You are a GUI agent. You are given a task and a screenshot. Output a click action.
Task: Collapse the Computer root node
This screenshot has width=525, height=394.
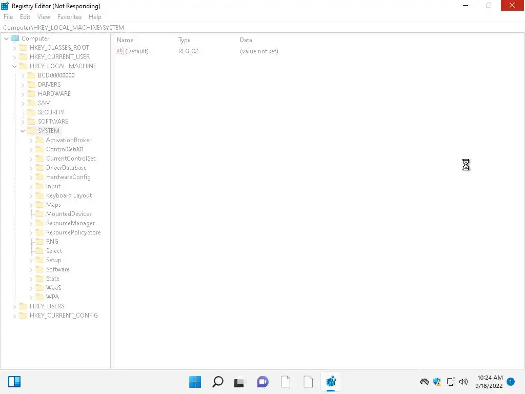pos(6,38)
